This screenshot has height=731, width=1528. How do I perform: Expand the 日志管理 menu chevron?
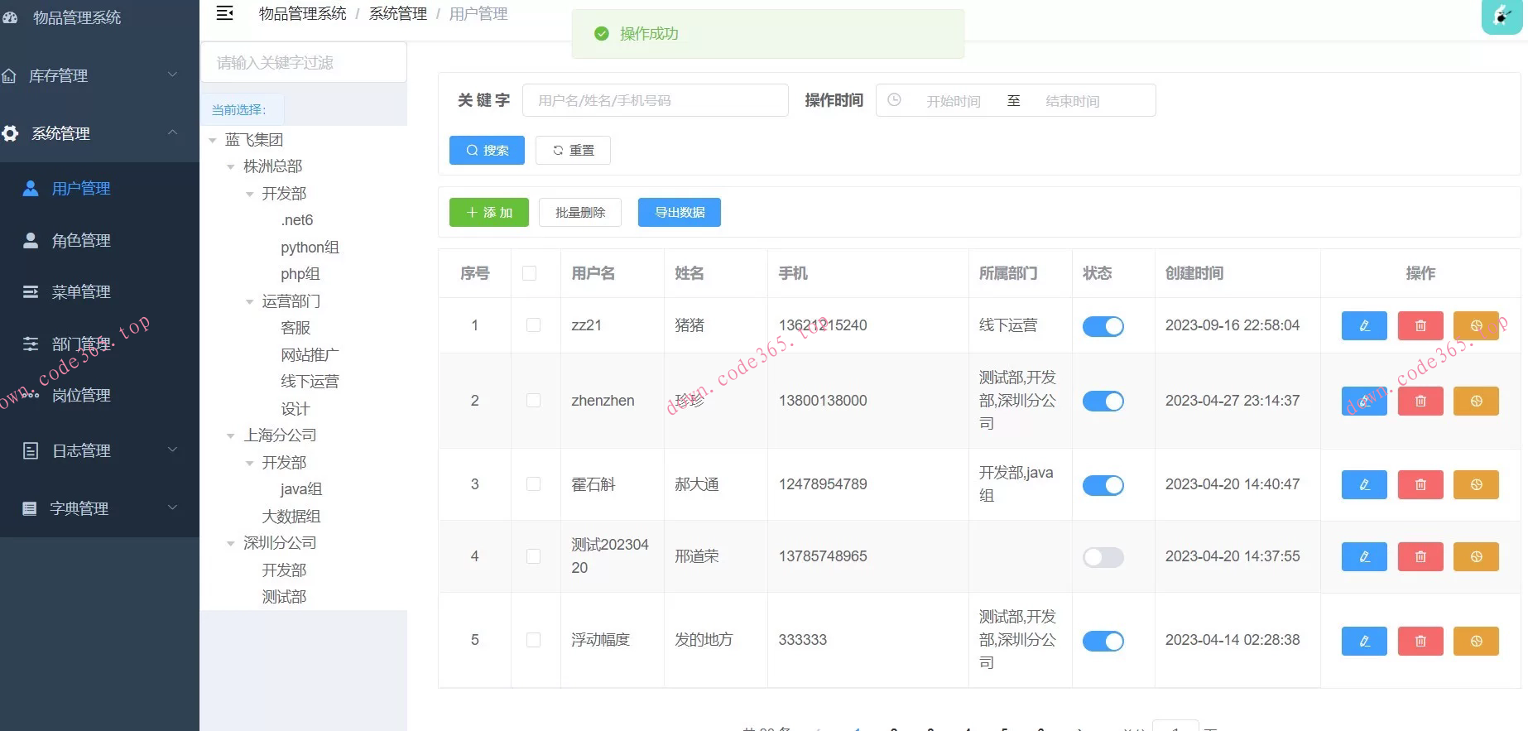tap(172, 450)
